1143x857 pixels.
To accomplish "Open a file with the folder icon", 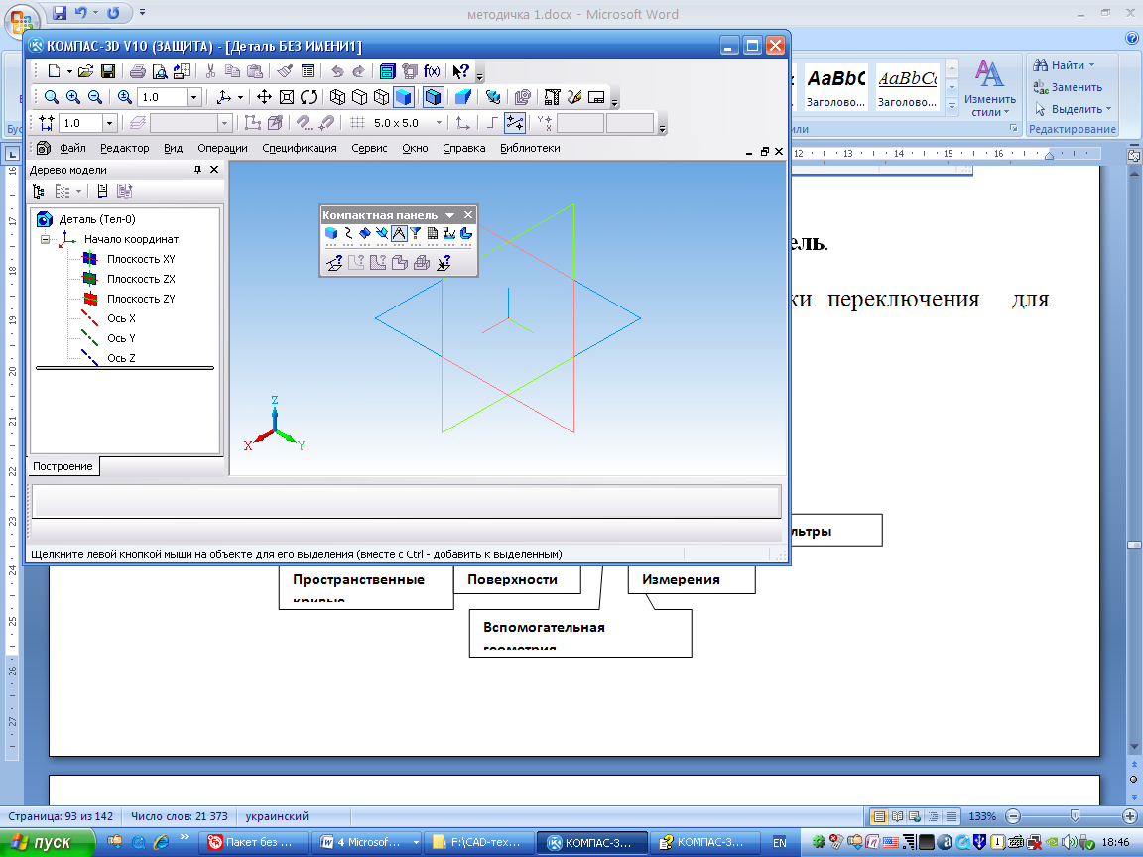I will pyautogui.click(x=85, y=71).
